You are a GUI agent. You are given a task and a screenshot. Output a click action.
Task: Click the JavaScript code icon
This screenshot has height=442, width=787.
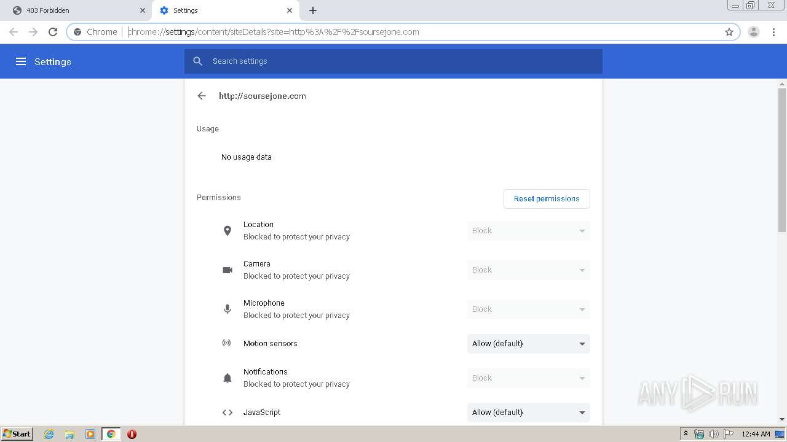click(227, 413)
